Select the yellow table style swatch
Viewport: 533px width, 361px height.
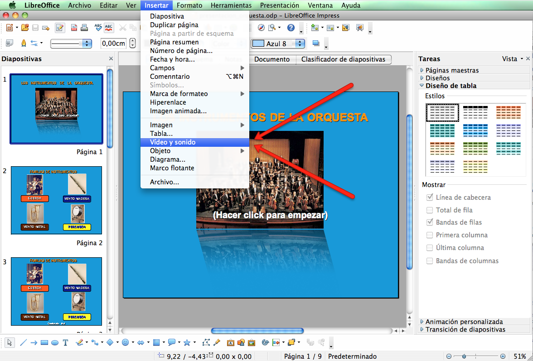click(475, 166)
